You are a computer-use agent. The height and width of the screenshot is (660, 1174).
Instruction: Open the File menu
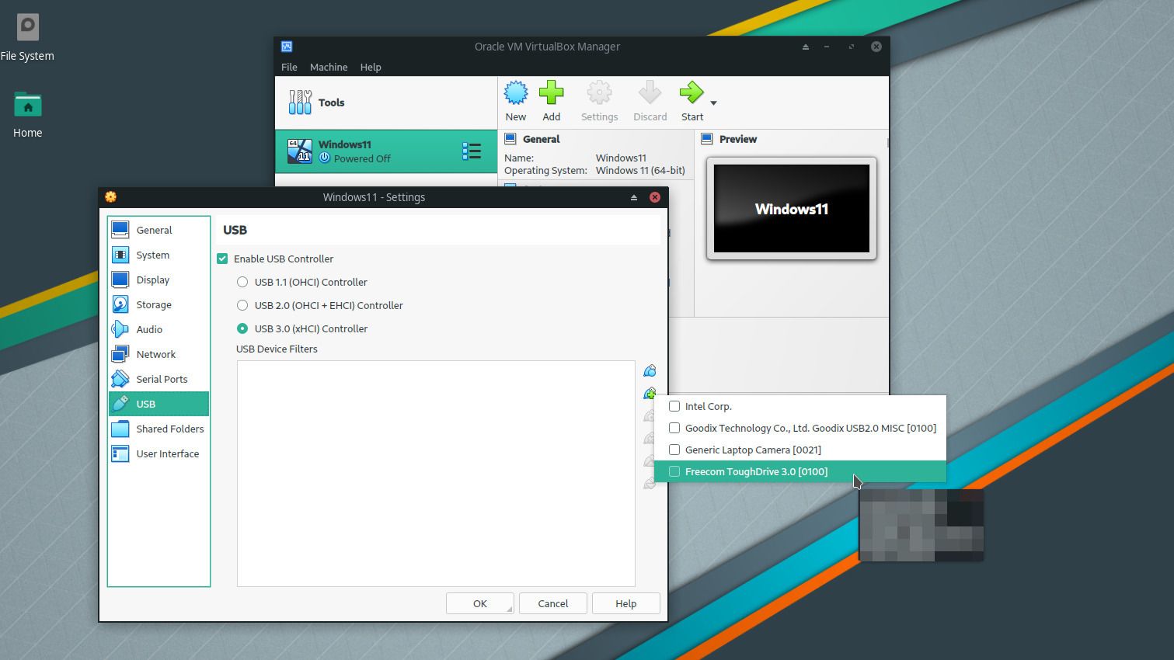pos(289,67)
